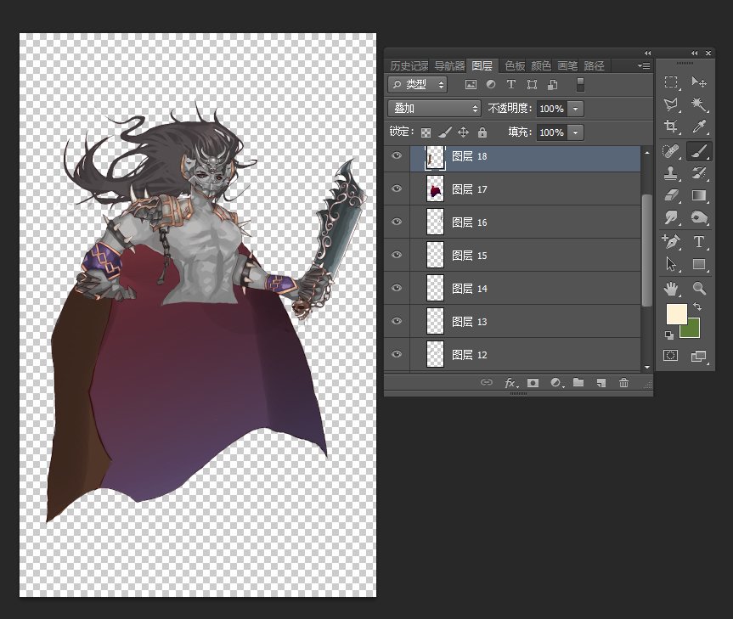Screen dimensions: 733x619
Task: Change the screen mode
Action: (x=698, y=356)
